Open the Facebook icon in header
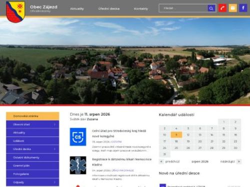The image size is (250, 187). (x=243, y=8)
